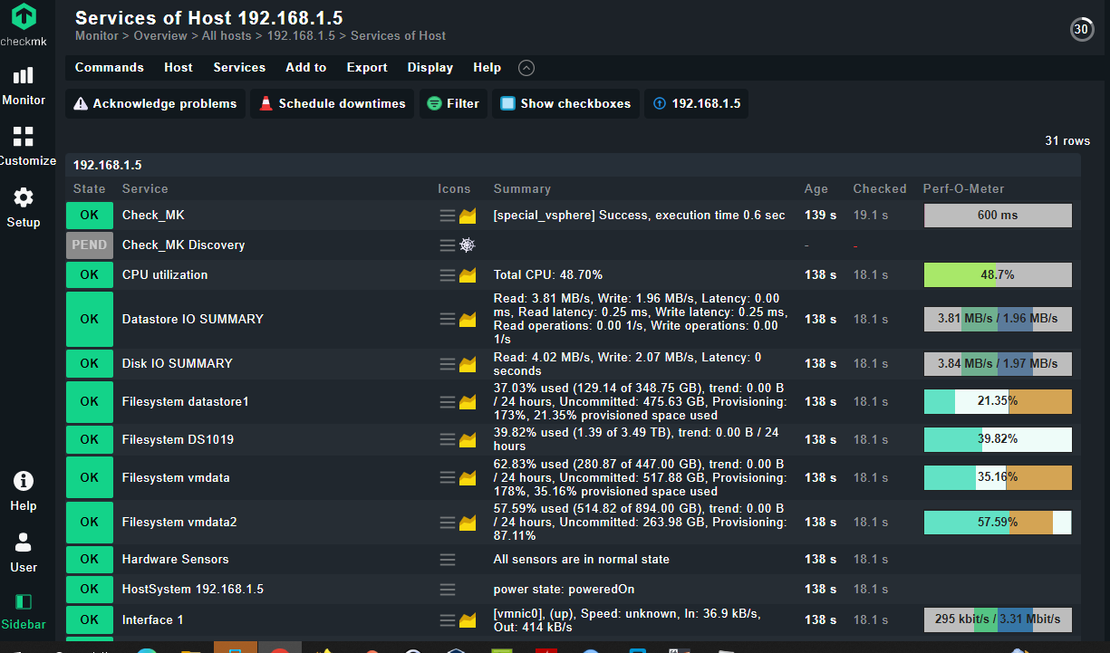This screenshot has height=653, width=1110.
Task: Open the Help menu
Action: (x=24, y=491)
